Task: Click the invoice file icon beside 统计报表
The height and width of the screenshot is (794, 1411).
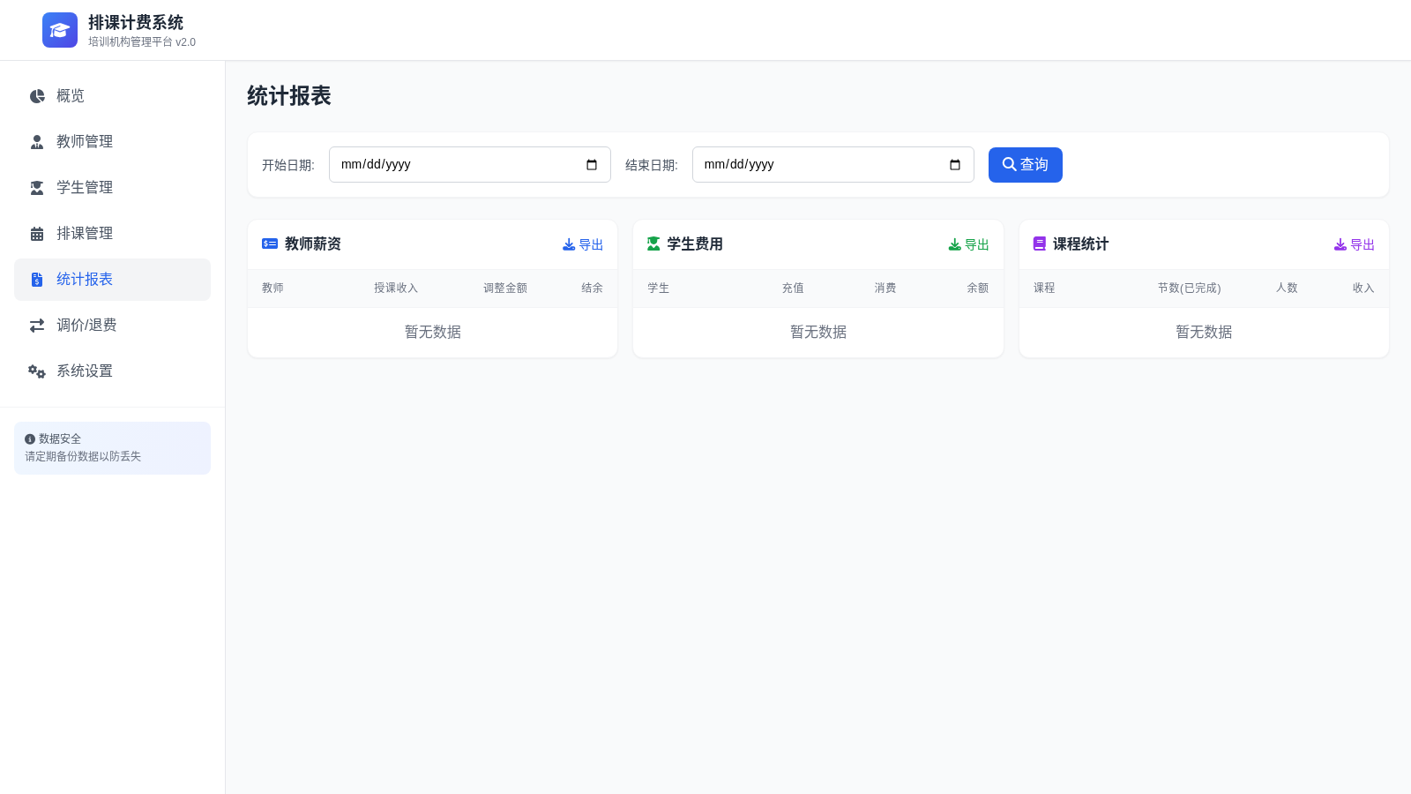Action: [x=37, y=280]
